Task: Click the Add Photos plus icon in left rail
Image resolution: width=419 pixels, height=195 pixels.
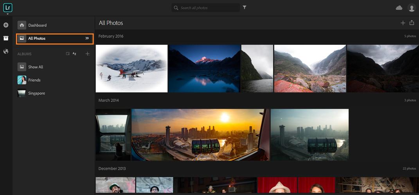Action: coord(6,25)
